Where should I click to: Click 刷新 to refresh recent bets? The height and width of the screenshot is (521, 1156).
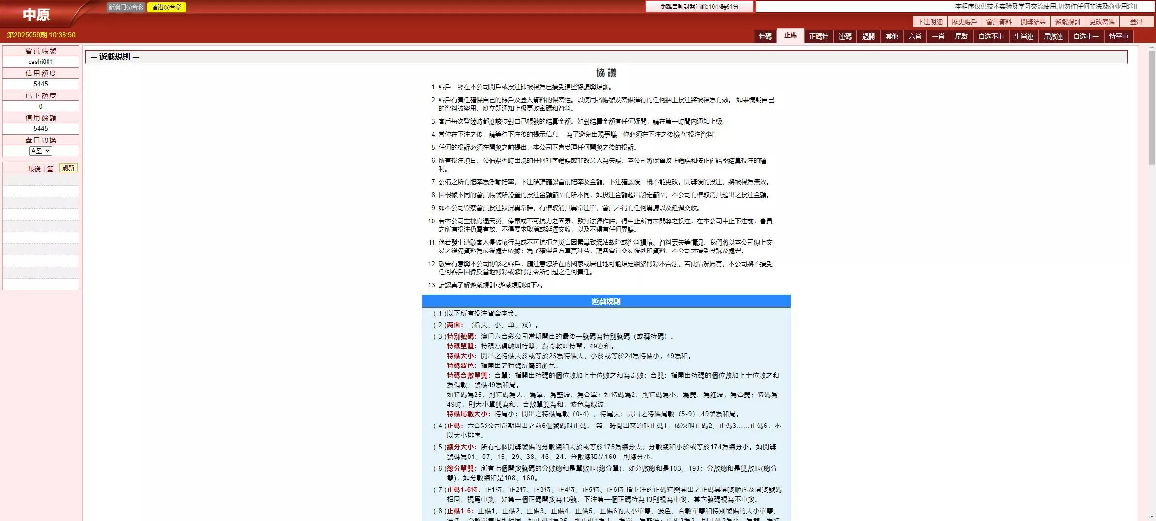(x=68, y=167)
